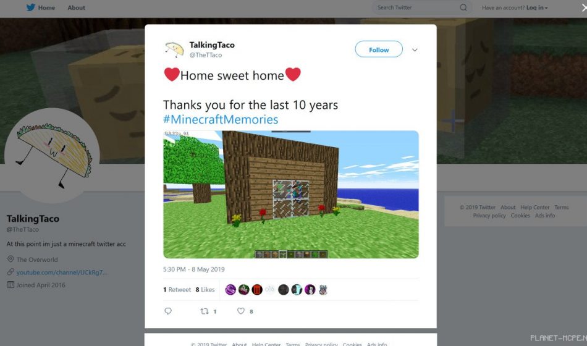Click the purple liker avatar
Viewport: 587px width, 346px height.
pos(230,289)
